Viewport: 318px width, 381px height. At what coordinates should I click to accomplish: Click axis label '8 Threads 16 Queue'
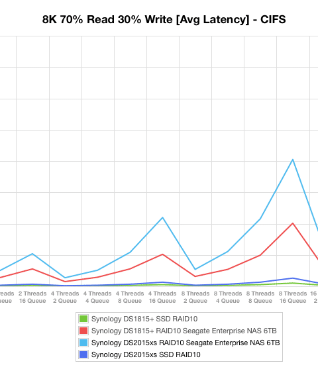point(293,297)
